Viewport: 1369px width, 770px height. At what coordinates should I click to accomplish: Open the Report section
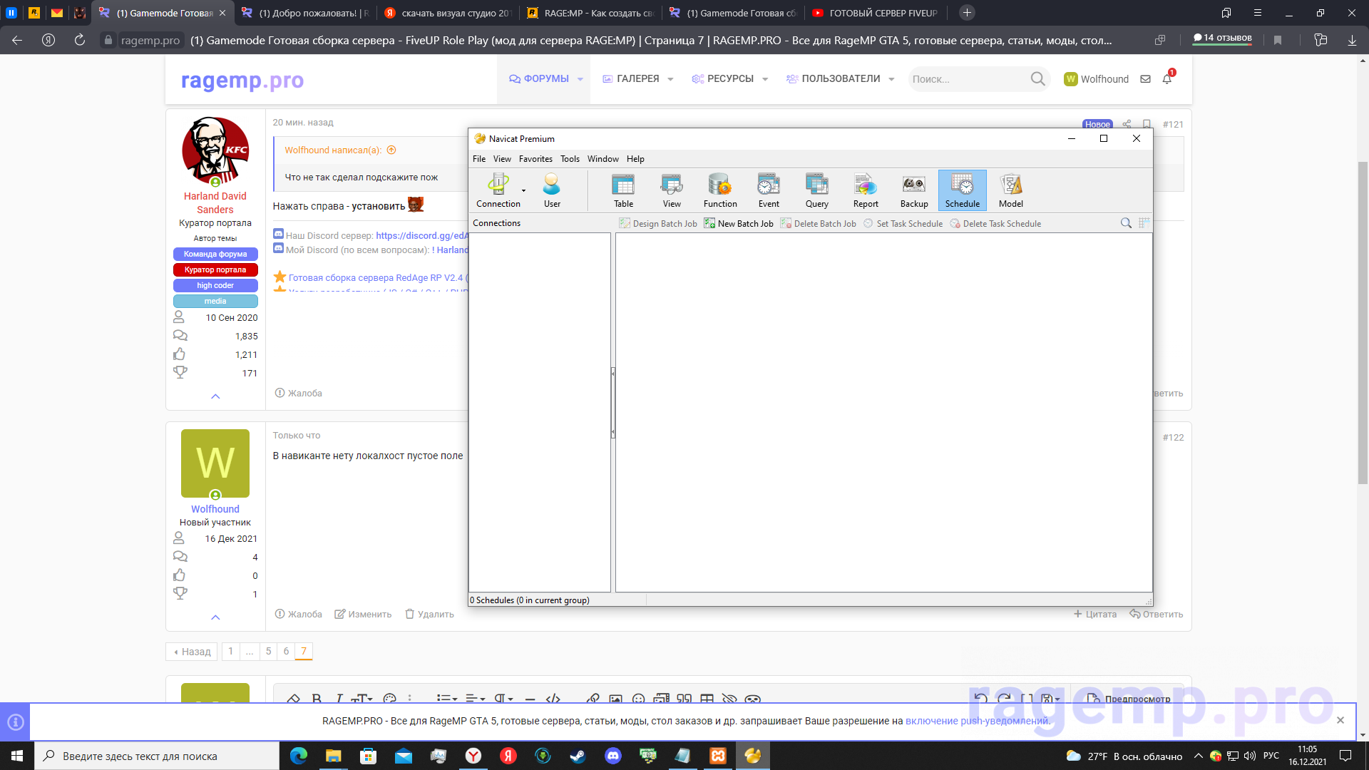(x=866, y=190)
